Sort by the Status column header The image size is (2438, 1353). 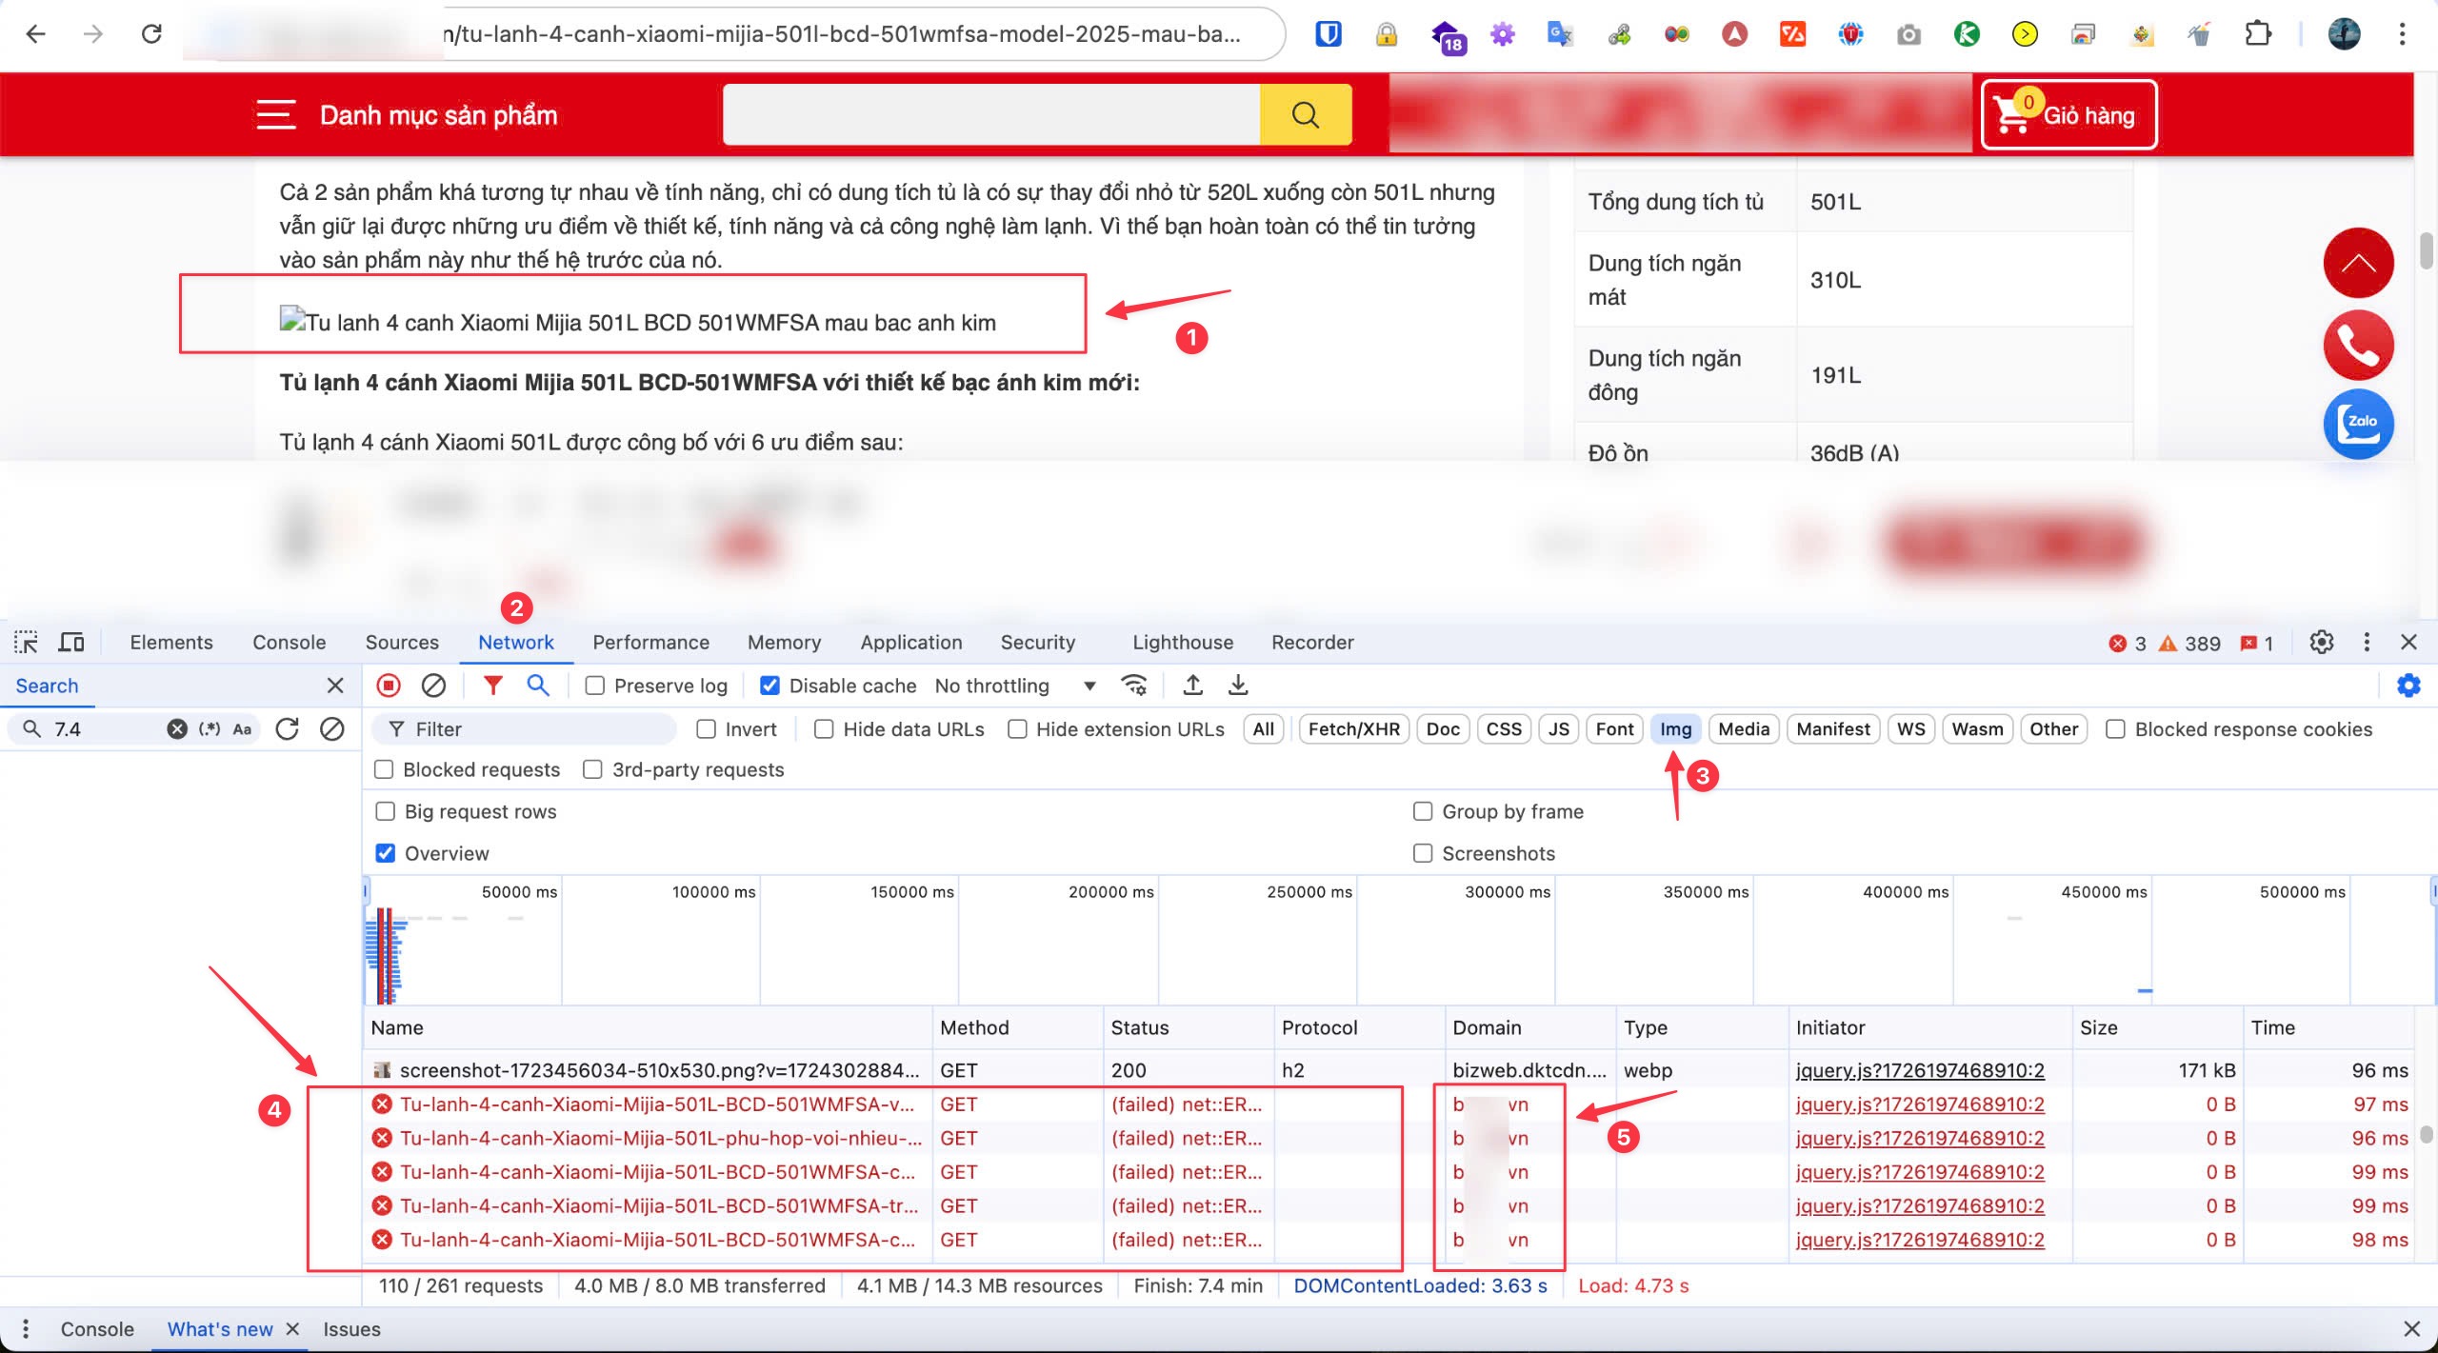click(x=1189, y=1027)
